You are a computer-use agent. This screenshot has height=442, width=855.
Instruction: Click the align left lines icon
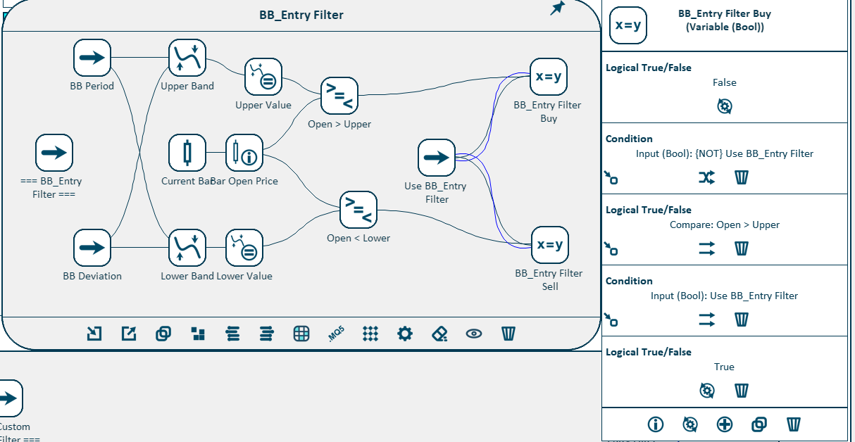[x=232, y=334]
